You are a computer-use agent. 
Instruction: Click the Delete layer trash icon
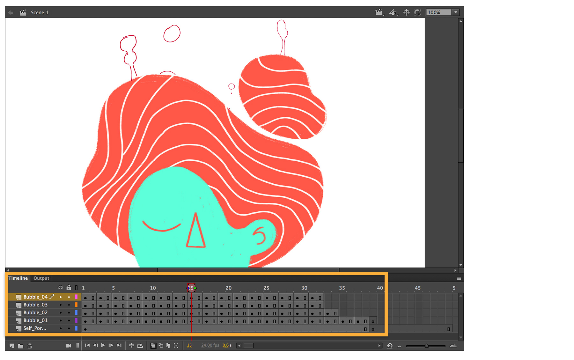[x=30, y=345]
